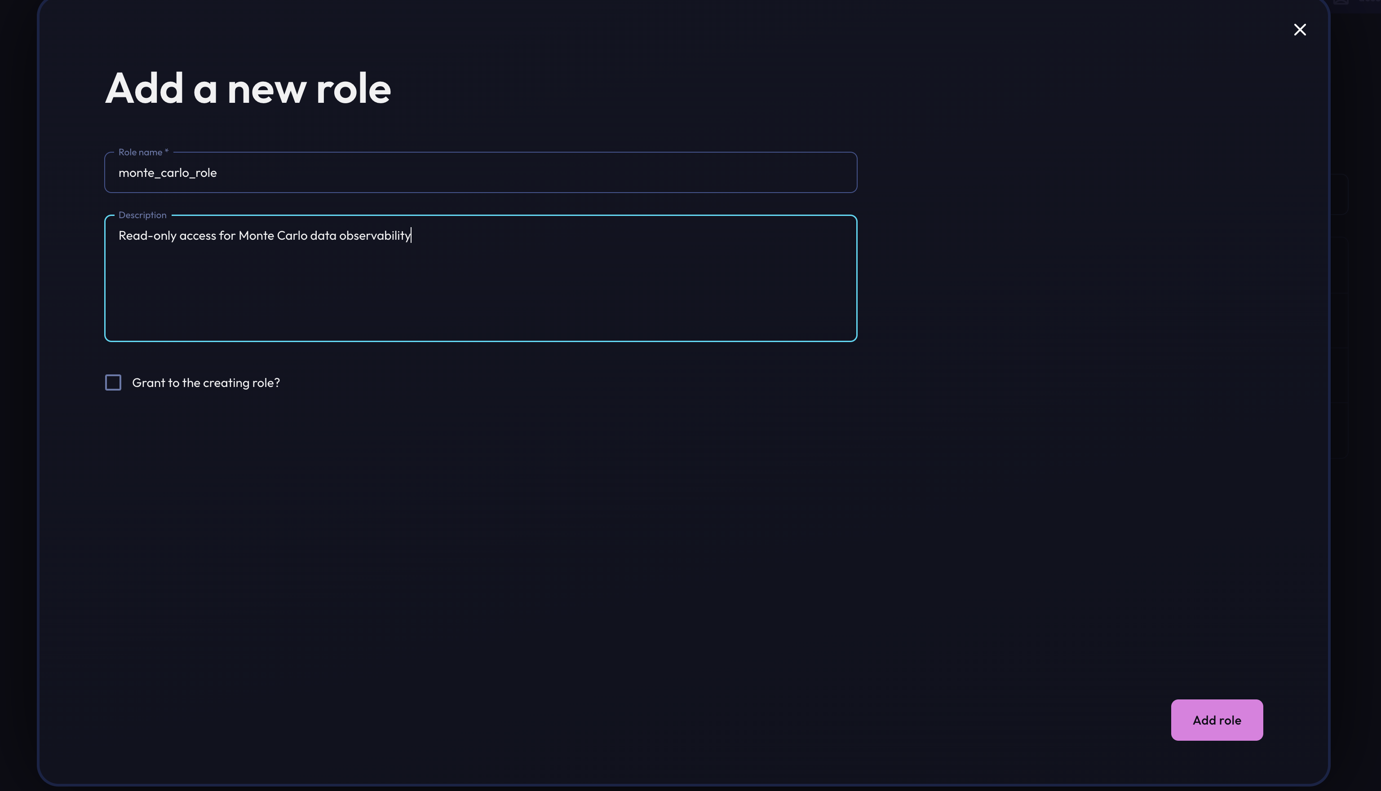Click the 'Role name *' field label
The height and width of the screenshot is (791, 1381).
click(140, 153)
